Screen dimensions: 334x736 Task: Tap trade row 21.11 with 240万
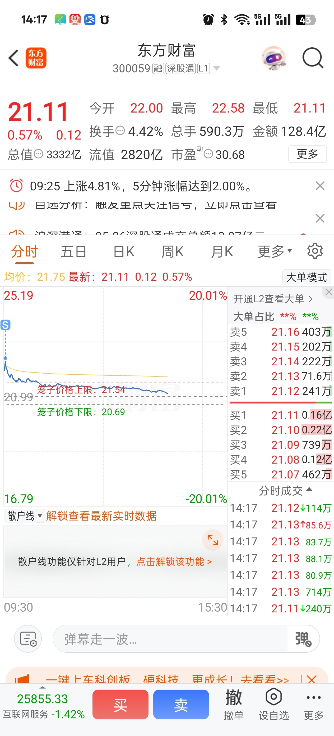[281, 609]
